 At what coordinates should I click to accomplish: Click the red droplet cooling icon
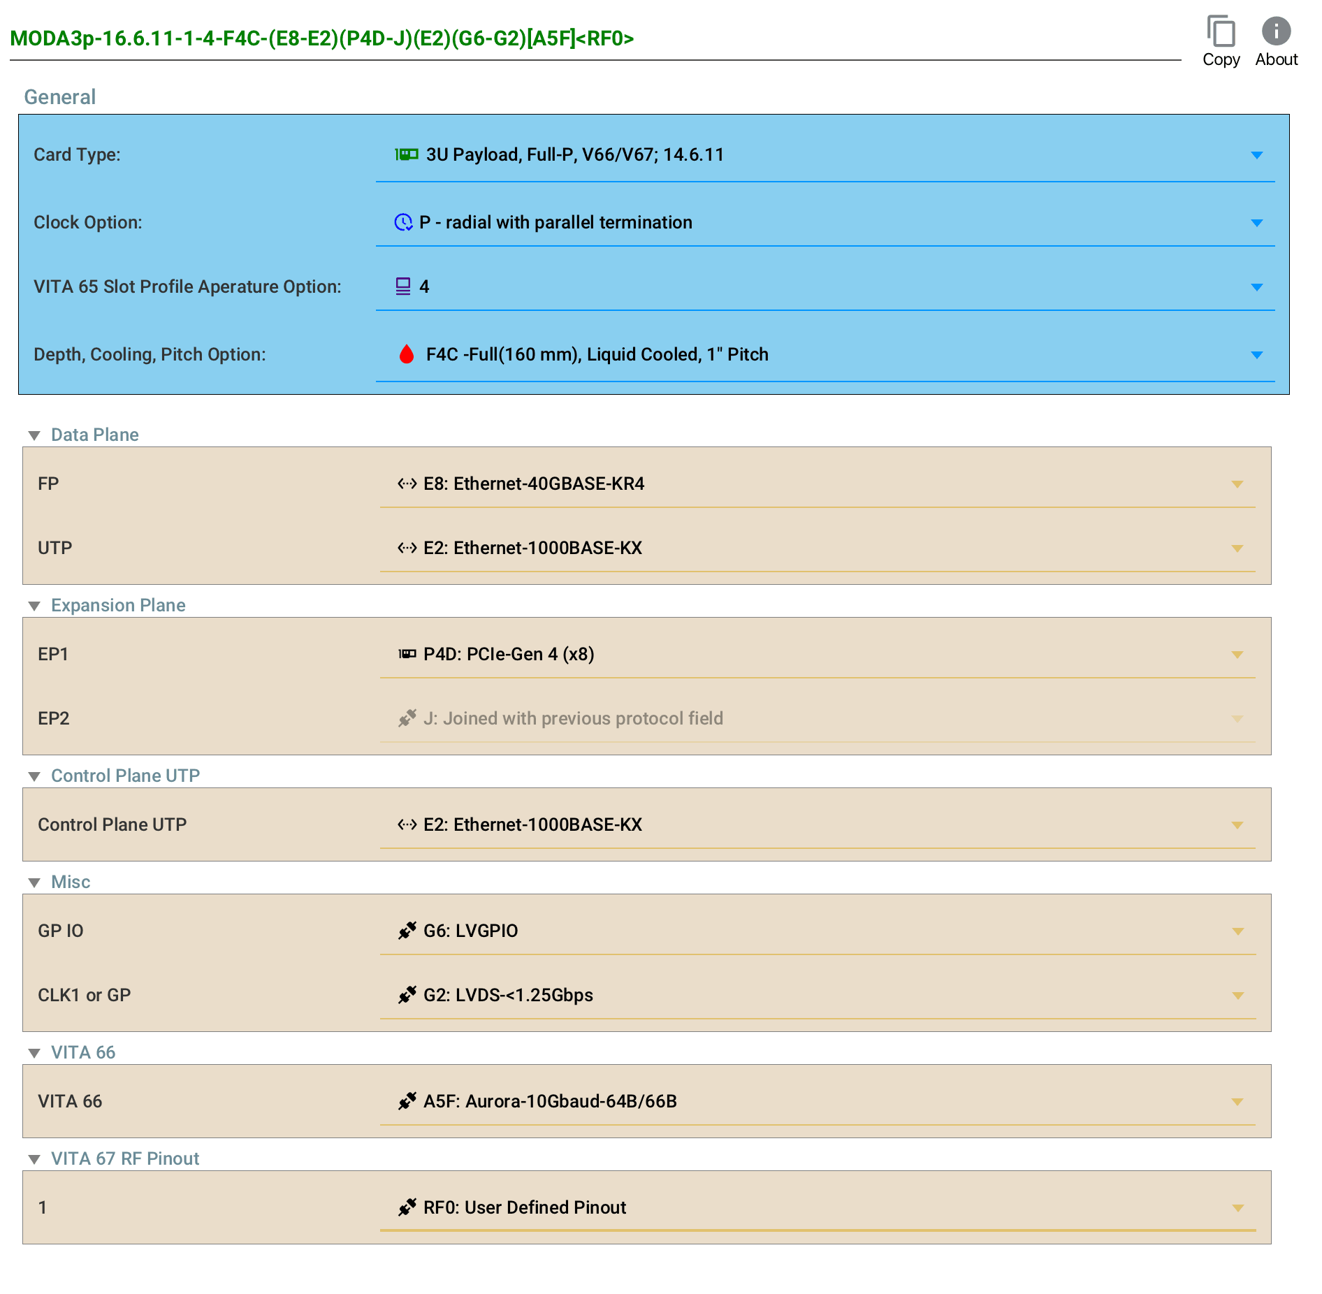[407, 354]
